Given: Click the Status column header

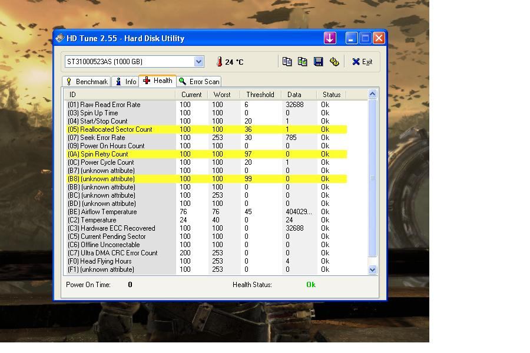Looking at the screenshot, I should click(331, 95).
